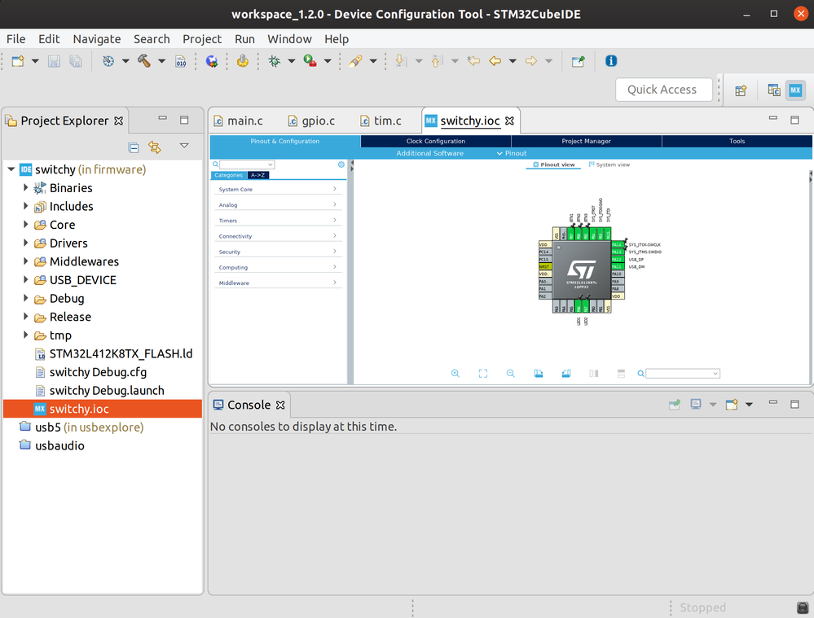814x618 pixels.
Task: Expand the System Core category
Action: pos(278,190)
